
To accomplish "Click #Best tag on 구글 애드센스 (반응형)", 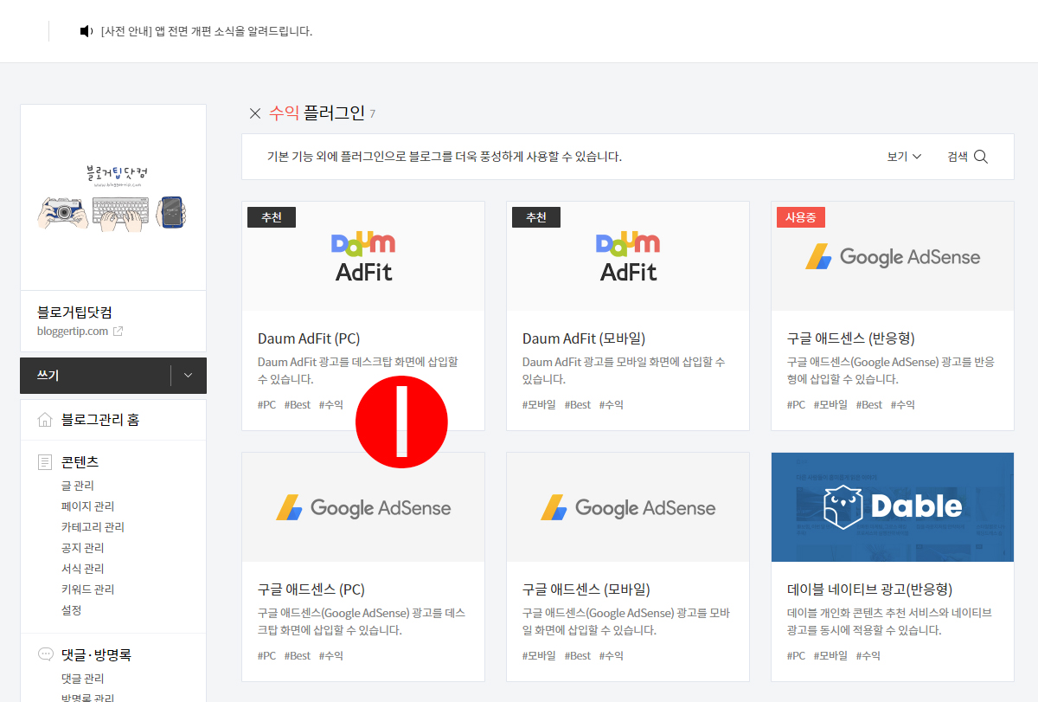I will point(869,404).
